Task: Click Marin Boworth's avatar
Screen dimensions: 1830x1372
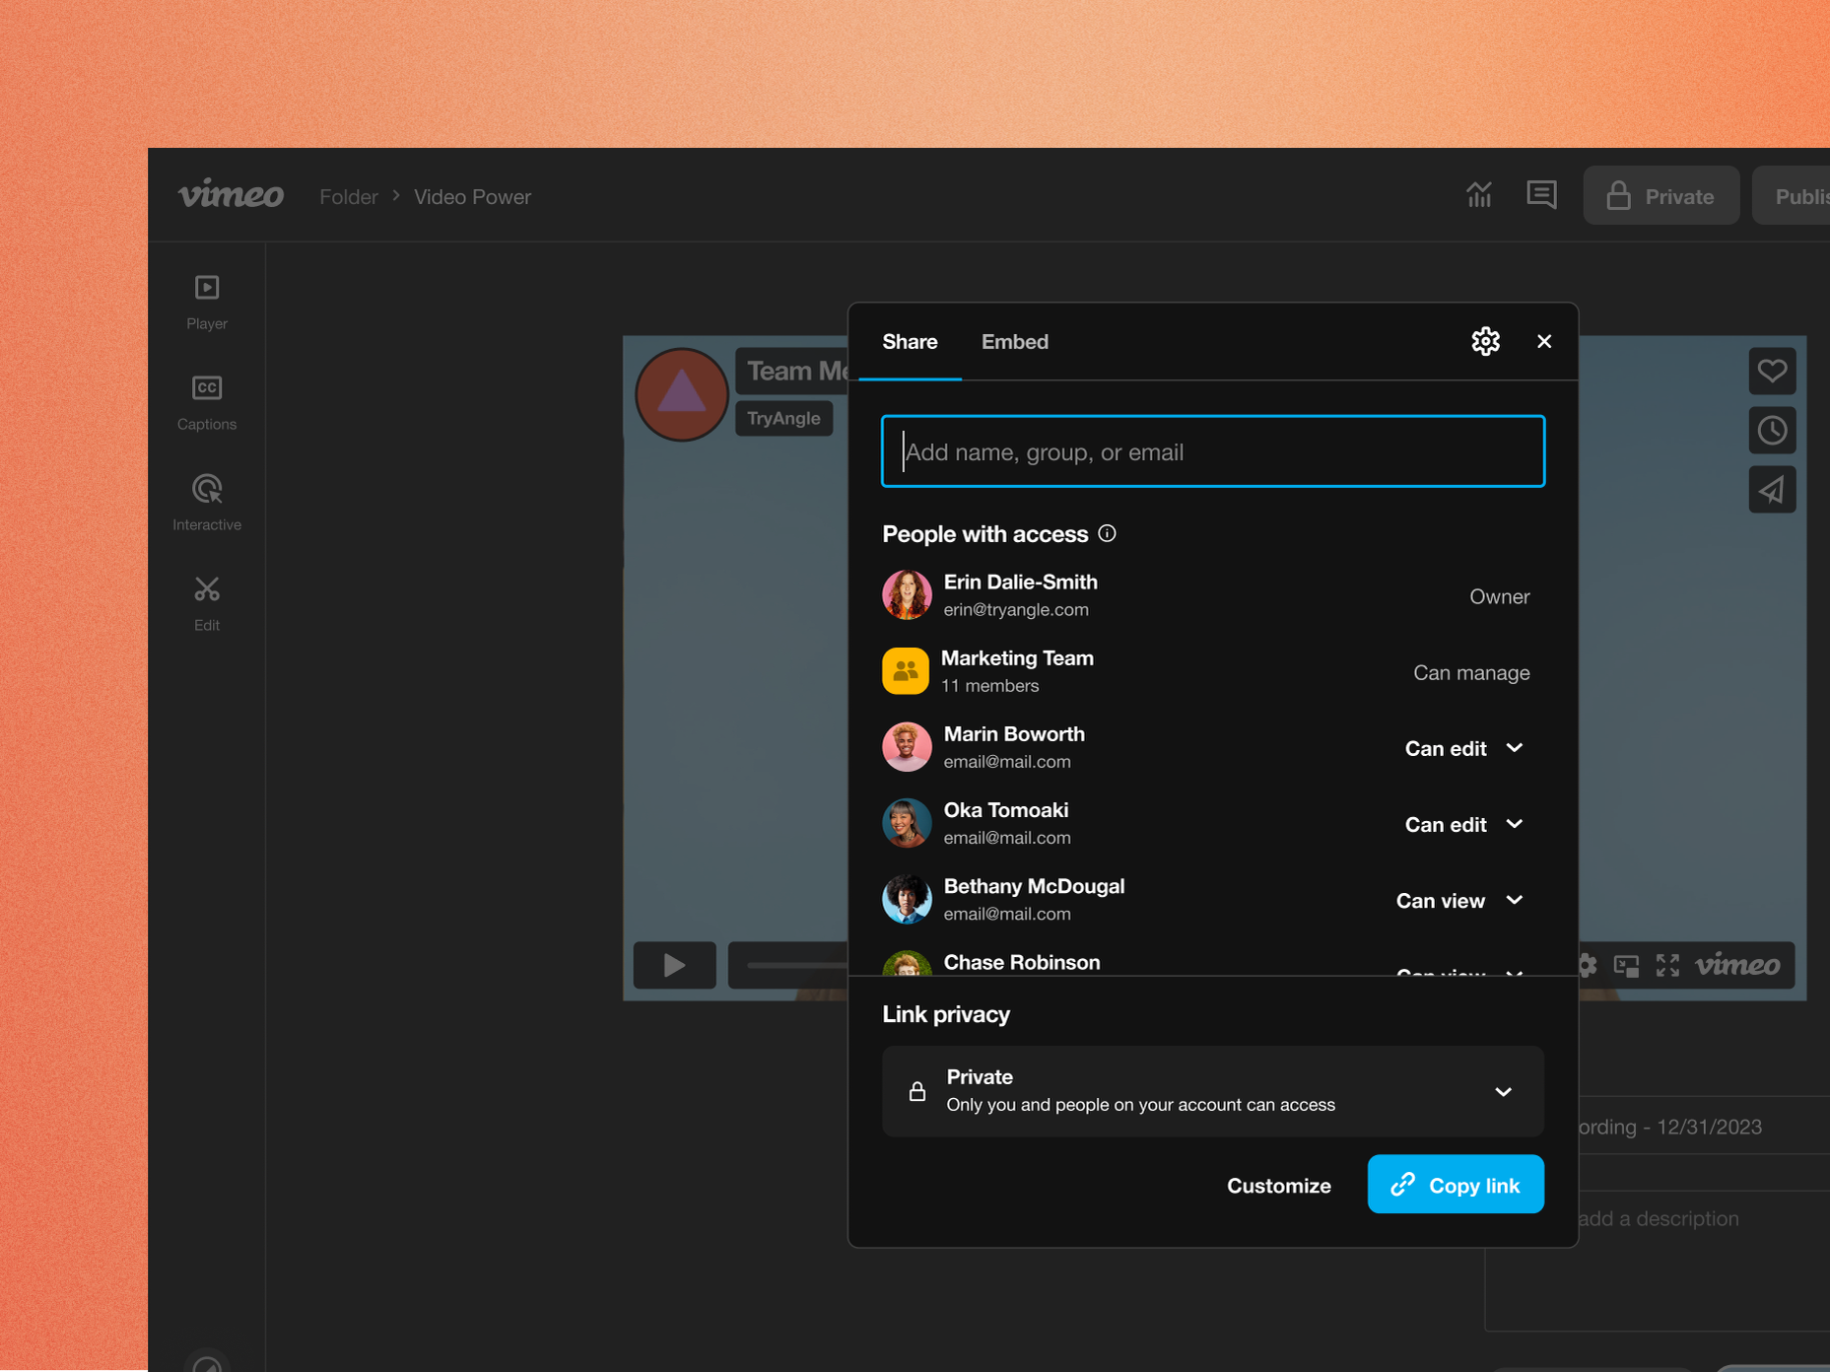Action: coord(907,747)
